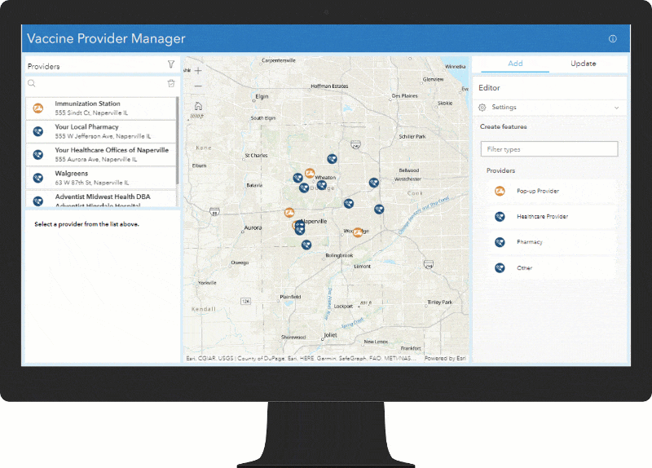This screenshot has width=652, height=468.
Task: Click the Pharmacy template label
Action: [529, 242]
